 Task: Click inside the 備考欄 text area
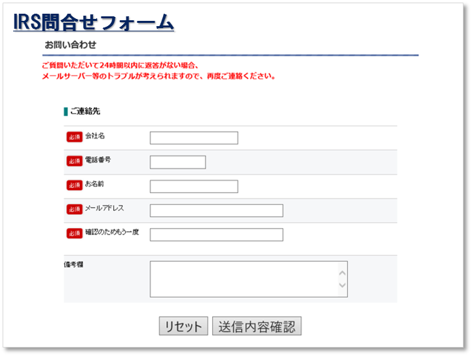(242, 279)
